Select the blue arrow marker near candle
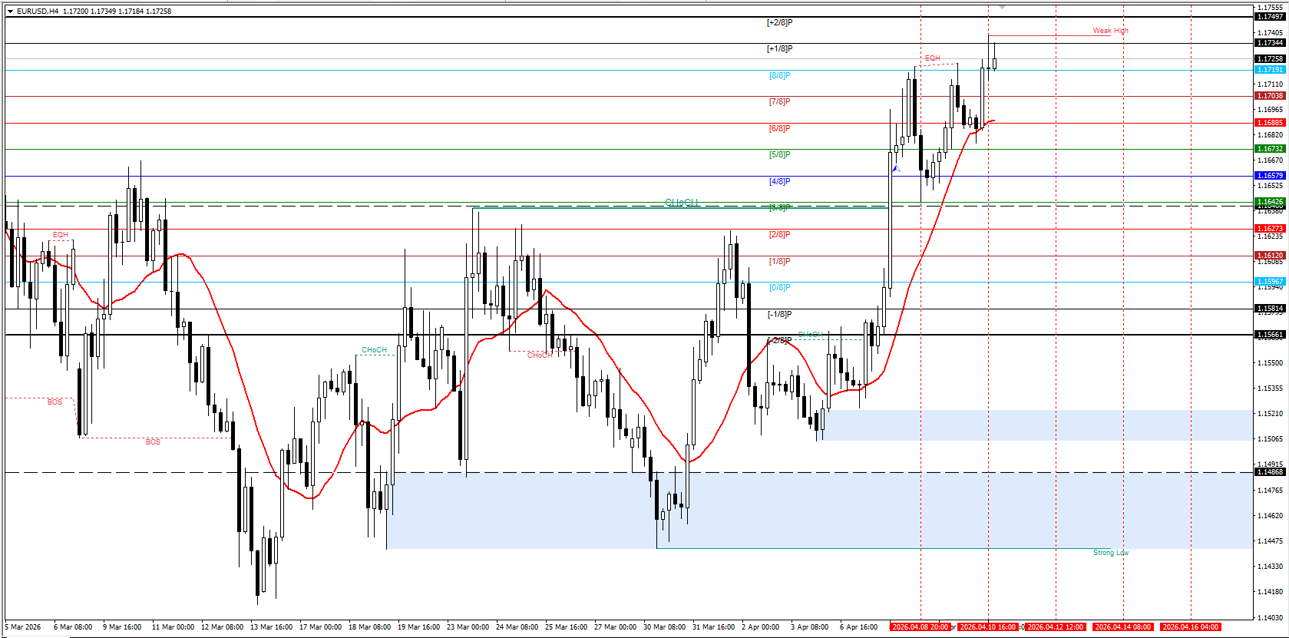This screenshot has height=638, width=1289. pos(895,168)
